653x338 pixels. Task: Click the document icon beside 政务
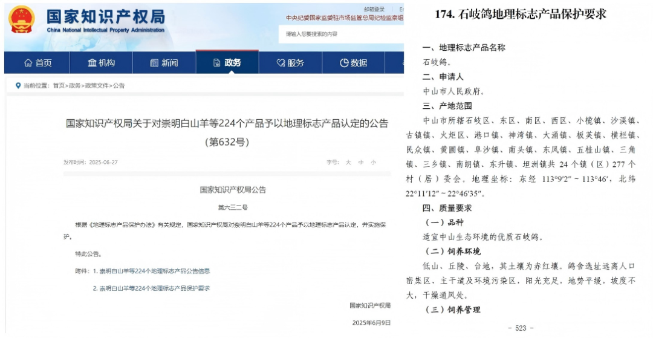point(216,63)
